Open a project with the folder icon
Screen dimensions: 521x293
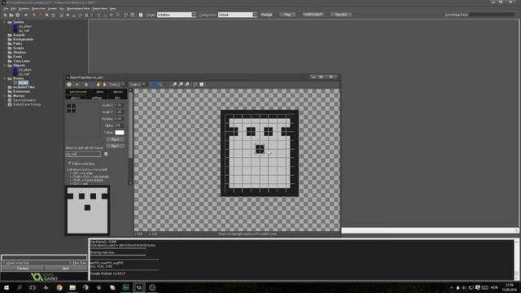click(x=11, y=15)
